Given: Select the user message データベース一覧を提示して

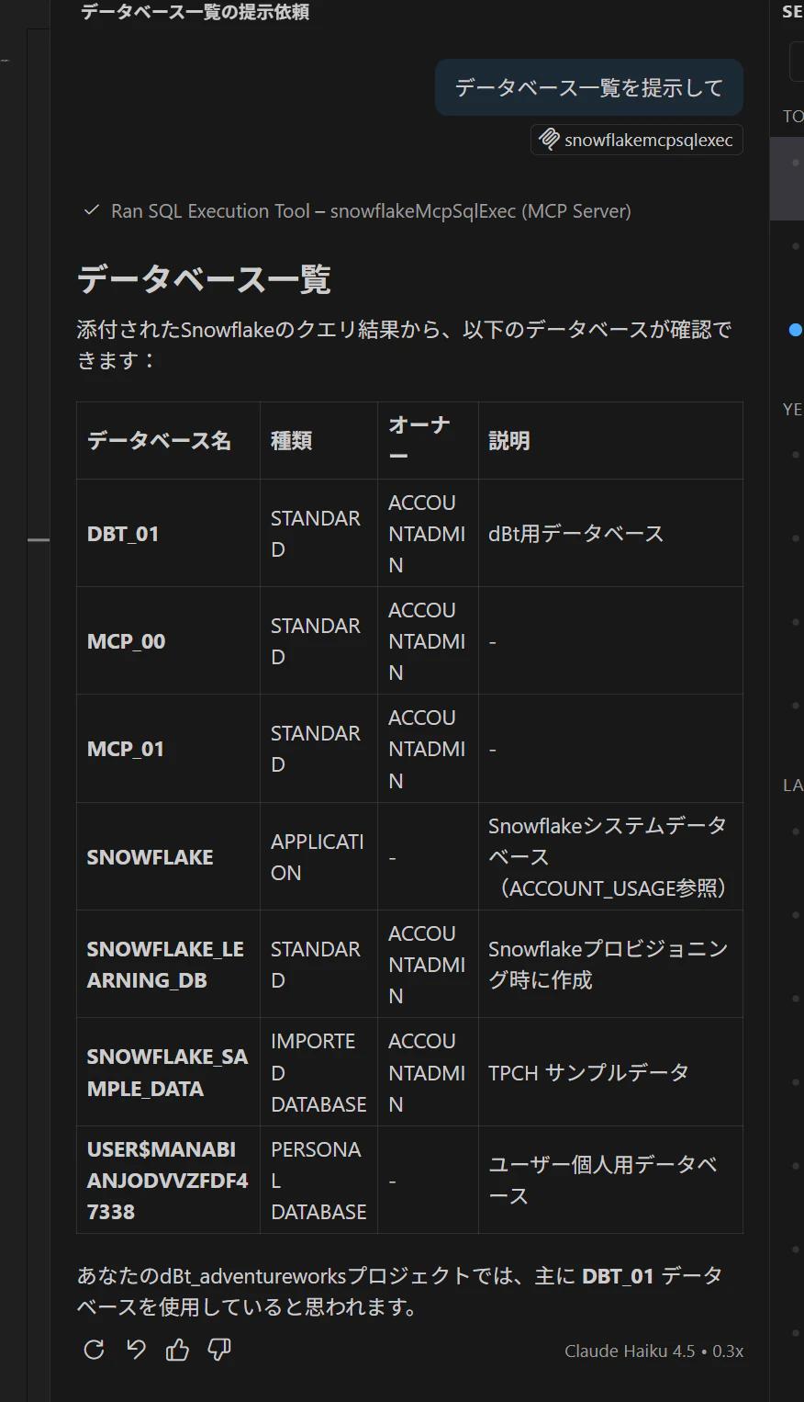Looking at the screenshot, I should click(x=588, y=87).
